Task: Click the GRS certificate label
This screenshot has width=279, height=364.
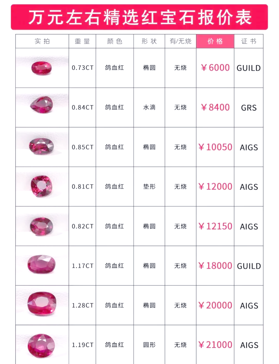Action: pos(249,108)
